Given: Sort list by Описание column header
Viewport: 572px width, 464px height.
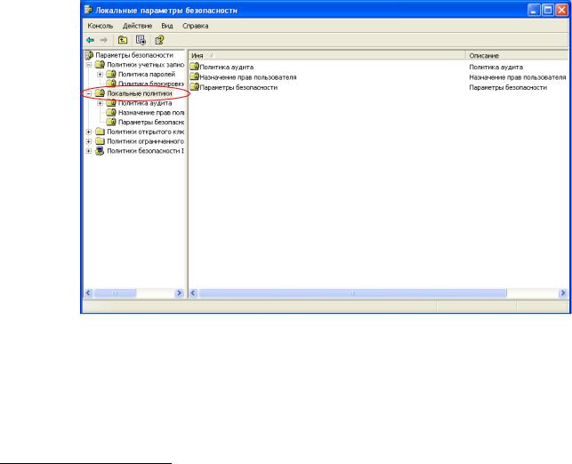Looking at the screenshot, I should pos(517,55).
